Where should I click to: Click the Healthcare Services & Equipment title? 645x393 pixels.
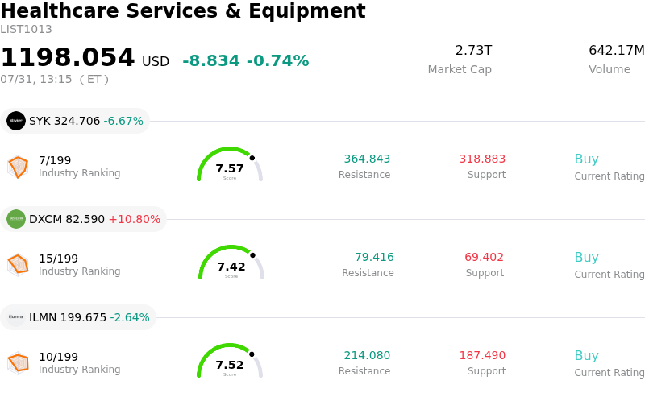point(183,10)
